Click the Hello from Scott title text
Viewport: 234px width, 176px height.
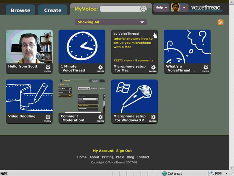(x=23, y=66)
